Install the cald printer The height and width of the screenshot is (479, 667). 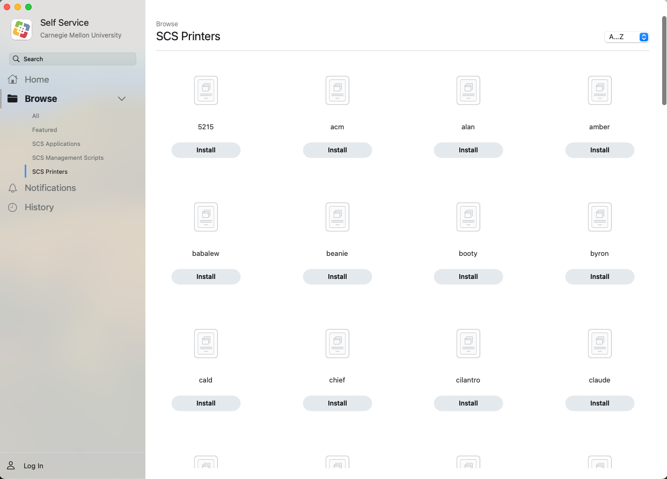point(206,403)
